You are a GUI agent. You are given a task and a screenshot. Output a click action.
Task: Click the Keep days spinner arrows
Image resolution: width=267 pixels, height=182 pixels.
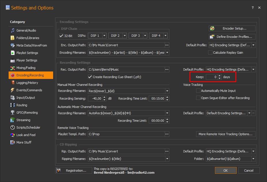(x=220, y=77)
